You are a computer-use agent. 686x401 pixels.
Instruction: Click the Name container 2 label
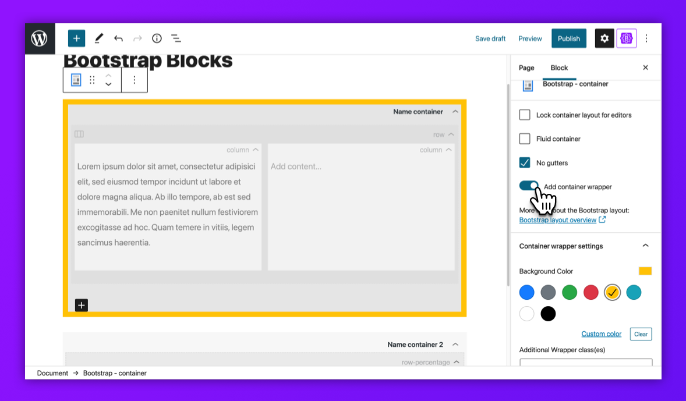pos(415,345)
